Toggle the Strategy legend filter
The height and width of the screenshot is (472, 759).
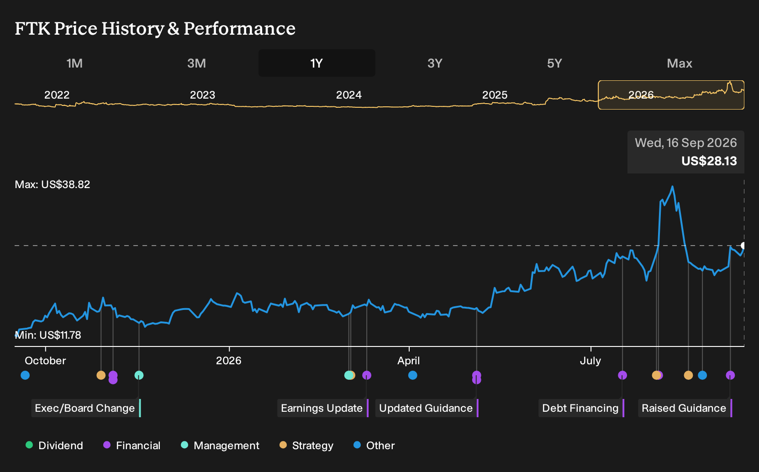coord(306,446)
